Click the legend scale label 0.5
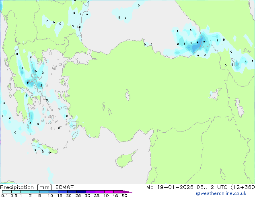This screenshot has height=197, width=255. click(14, 195)
